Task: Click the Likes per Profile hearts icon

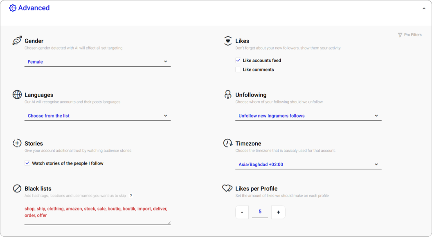Action: [227, 188]
